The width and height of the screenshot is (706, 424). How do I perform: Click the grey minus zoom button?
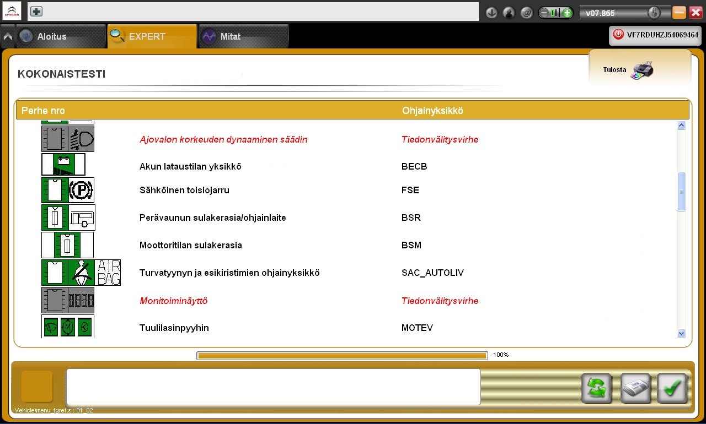pyautogui.click(x=544, y=13)
